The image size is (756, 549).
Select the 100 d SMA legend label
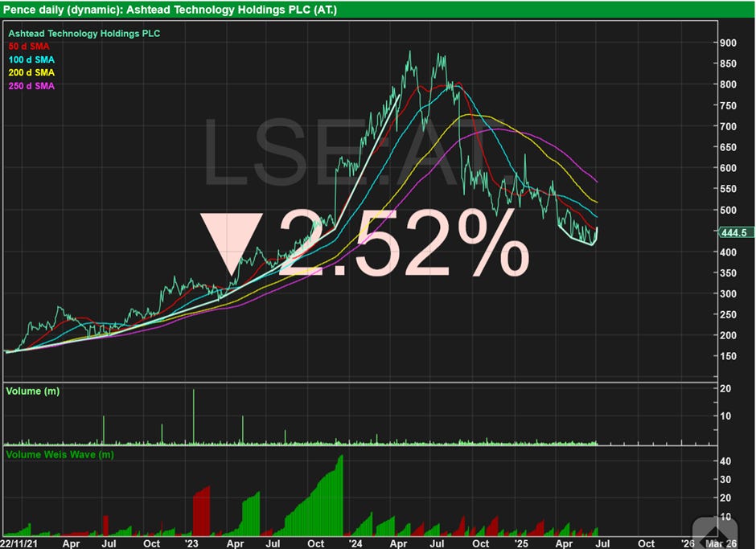click(x=31, y=59)
